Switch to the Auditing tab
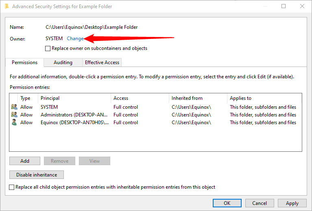 click(x=63, y=62)
